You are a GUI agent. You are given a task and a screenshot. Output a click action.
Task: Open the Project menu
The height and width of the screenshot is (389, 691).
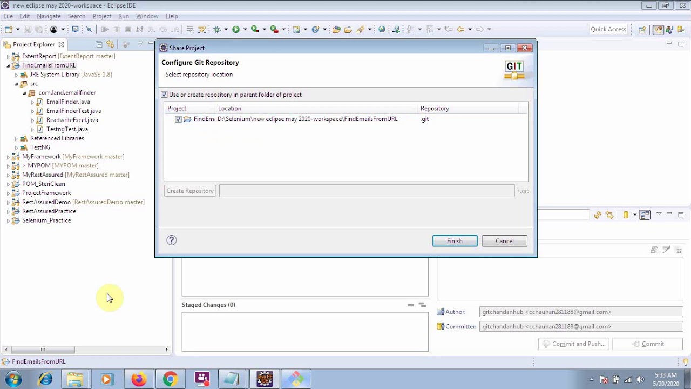102,16
